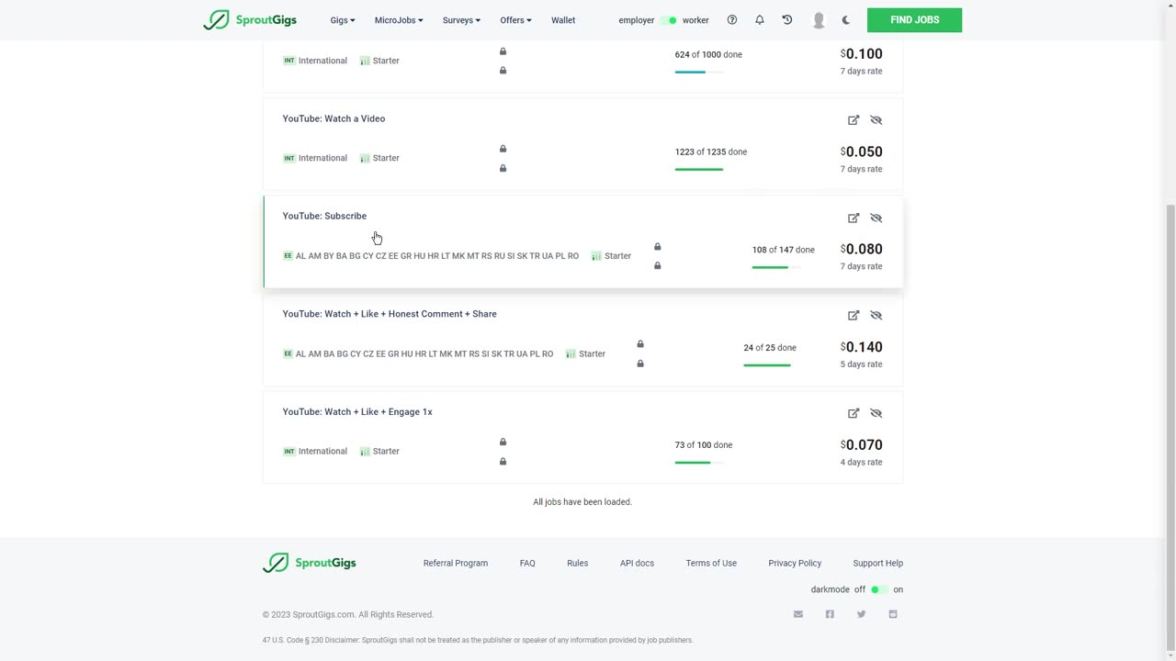Image resolution: width=1176 pixels, height=661 pixels.
Task: Click the $0.070 payment amount
Action: coord(861,444)
